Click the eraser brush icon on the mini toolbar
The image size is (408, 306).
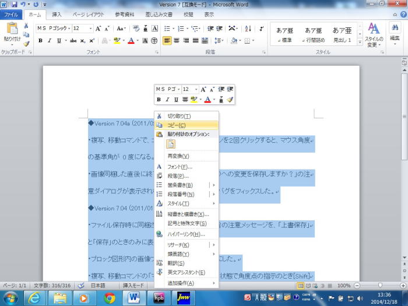coord(230,100)
